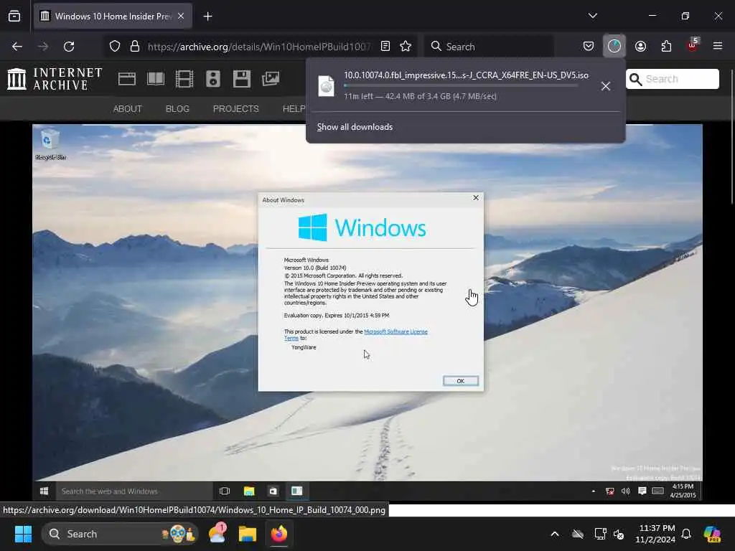Click the archive.org URL address field
The height and width of the screenshot is (551, 735).
pyautogui.click(x=259, y=47)
